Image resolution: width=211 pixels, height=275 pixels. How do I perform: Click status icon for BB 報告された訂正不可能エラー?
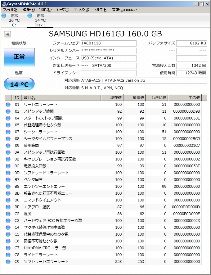pos(8,193)
